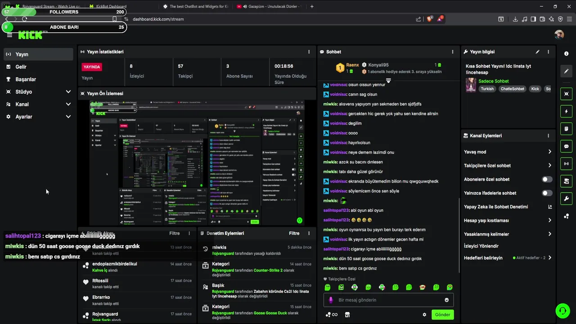Open Brave VPN shield icon in the toolbar

[560, 19]
